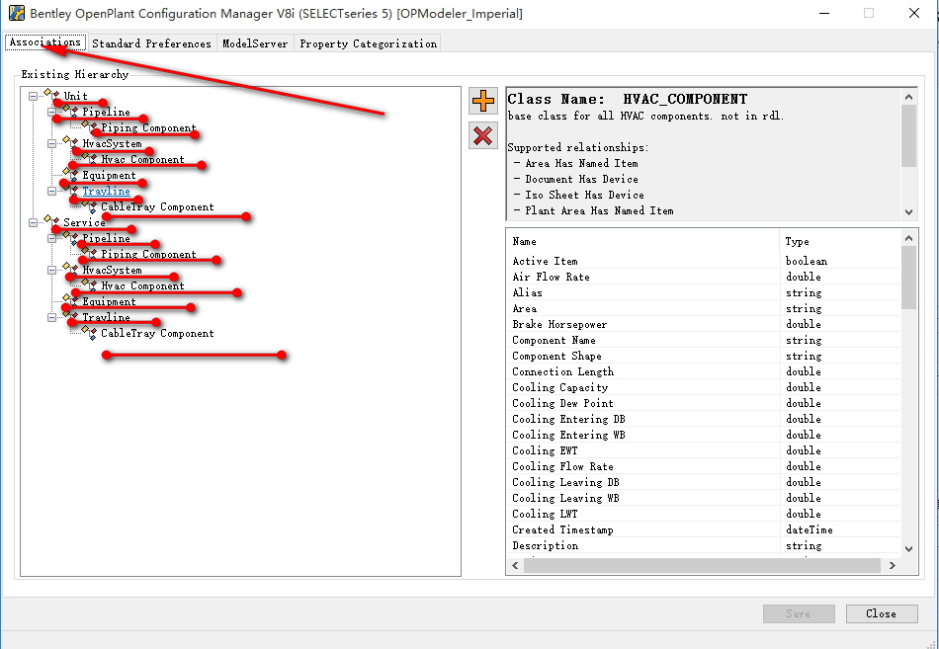Switch to the Associations tab
The height and width of the screenshot is (649, 939).
click(45, 41)
